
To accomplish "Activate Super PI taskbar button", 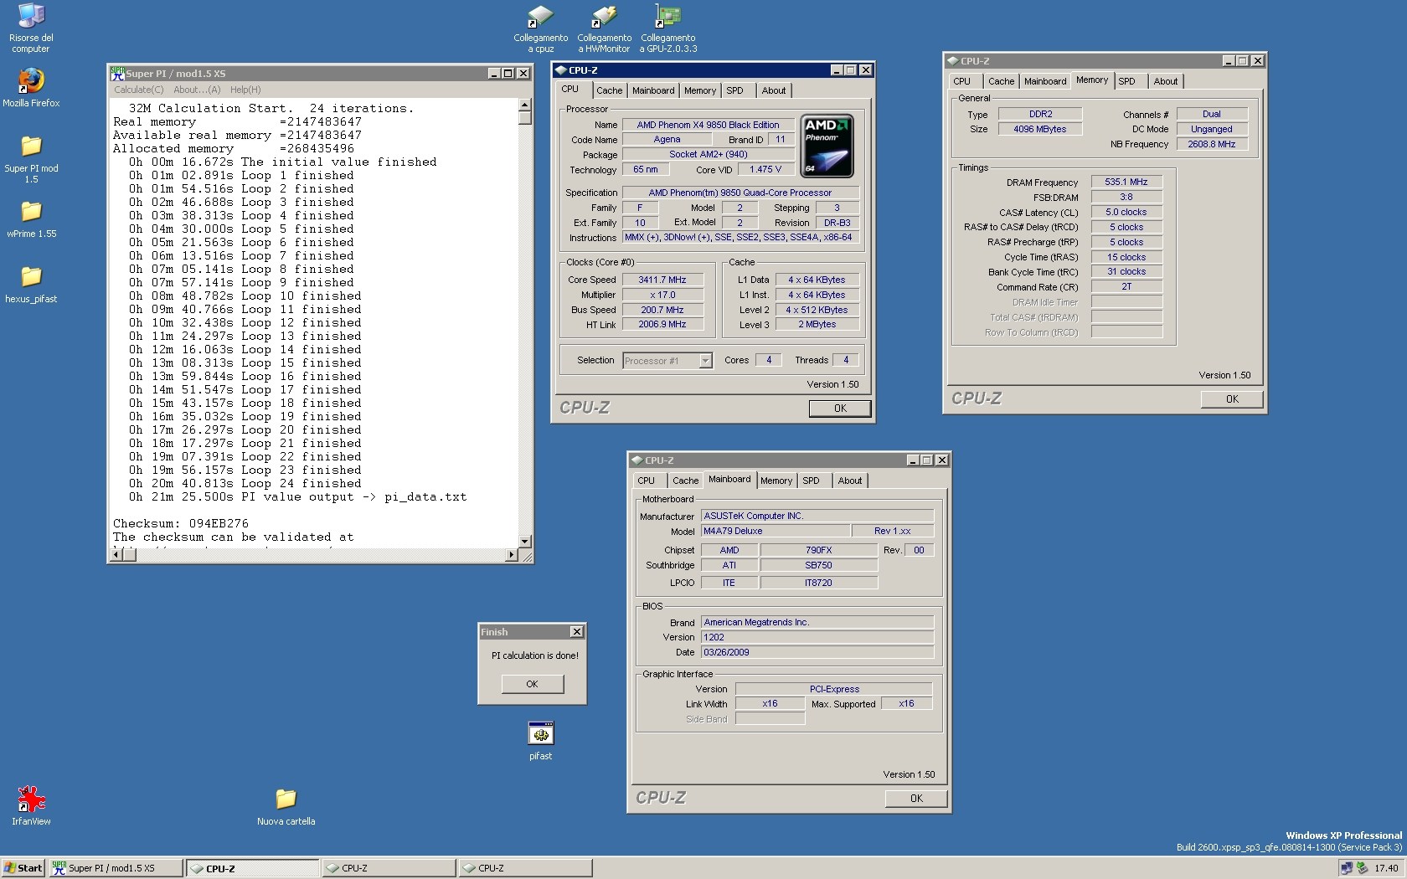I will click(x=116, y=868).
